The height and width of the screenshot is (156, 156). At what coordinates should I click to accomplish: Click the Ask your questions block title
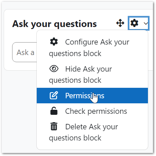tap(55, 24)
